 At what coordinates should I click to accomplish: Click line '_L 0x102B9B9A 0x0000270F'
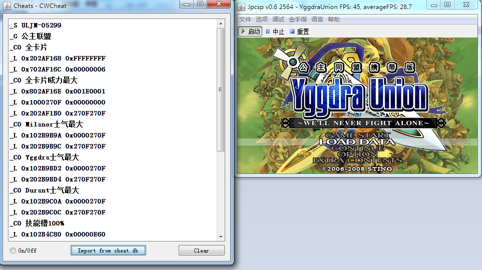coord(58,135)
